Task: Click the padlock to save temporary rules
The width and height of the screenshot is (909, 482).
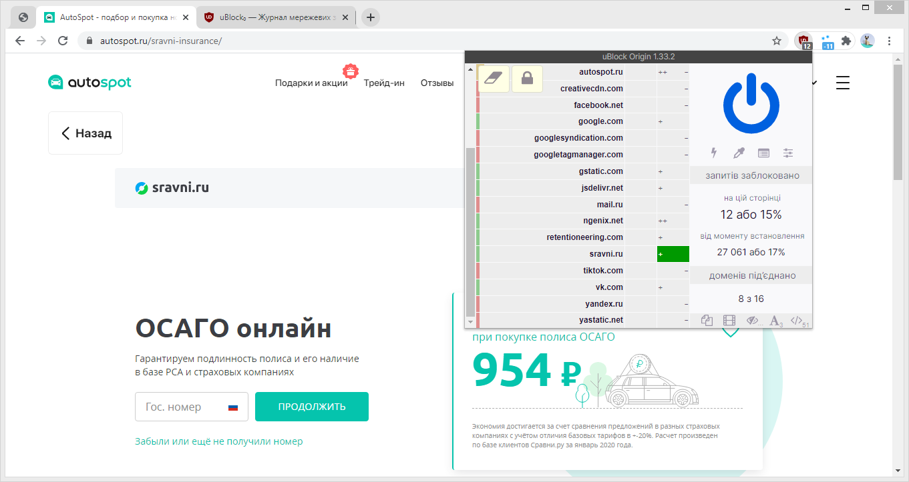Action: [x=527, y=79]
